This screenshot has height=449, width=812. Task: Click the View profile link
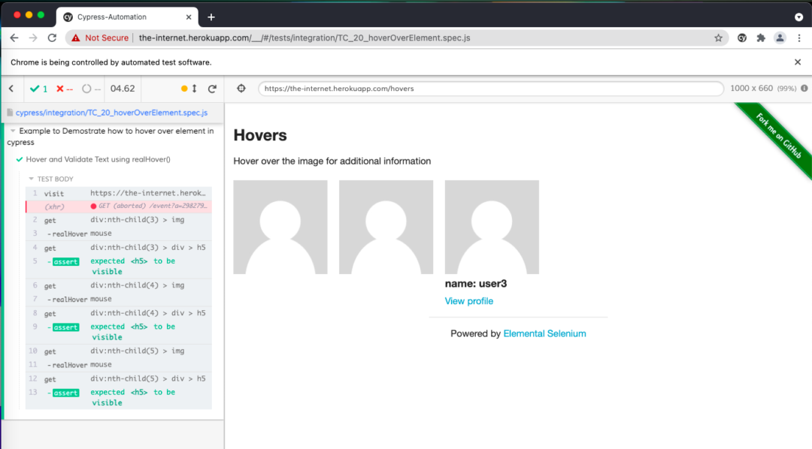[x=469, y=301]
